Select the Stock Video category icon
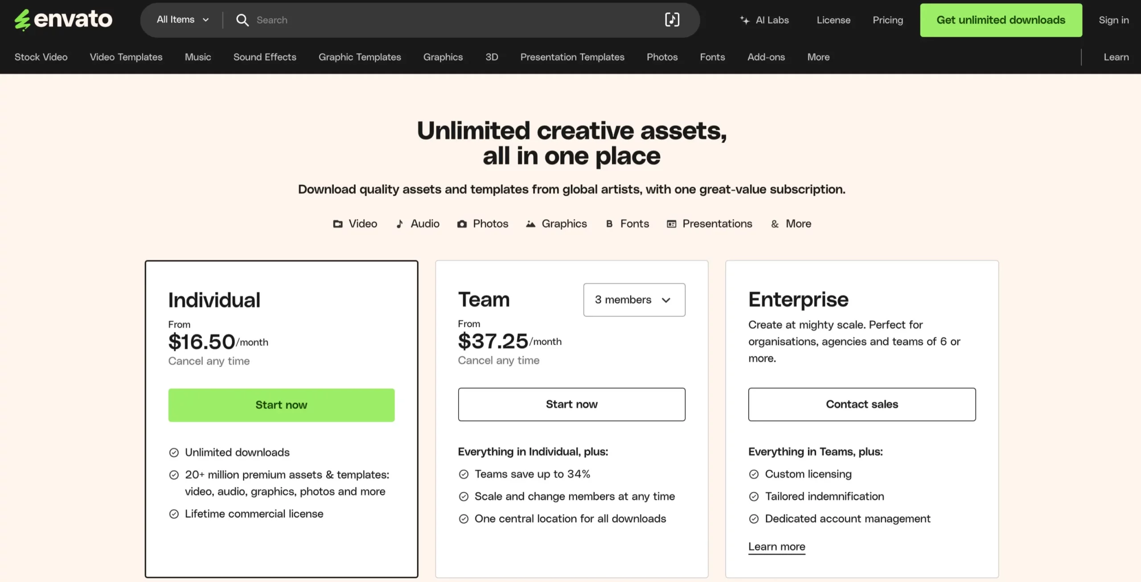The width and height of the screenshot is (1141, 582). click(x=40, y=57)
